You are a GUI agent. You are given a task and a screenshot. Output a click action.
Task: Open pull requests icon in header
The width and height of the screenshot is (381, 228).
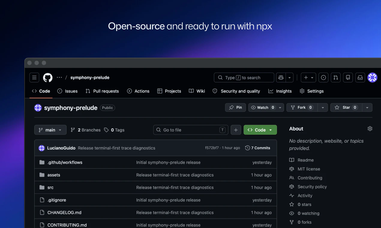336,77
